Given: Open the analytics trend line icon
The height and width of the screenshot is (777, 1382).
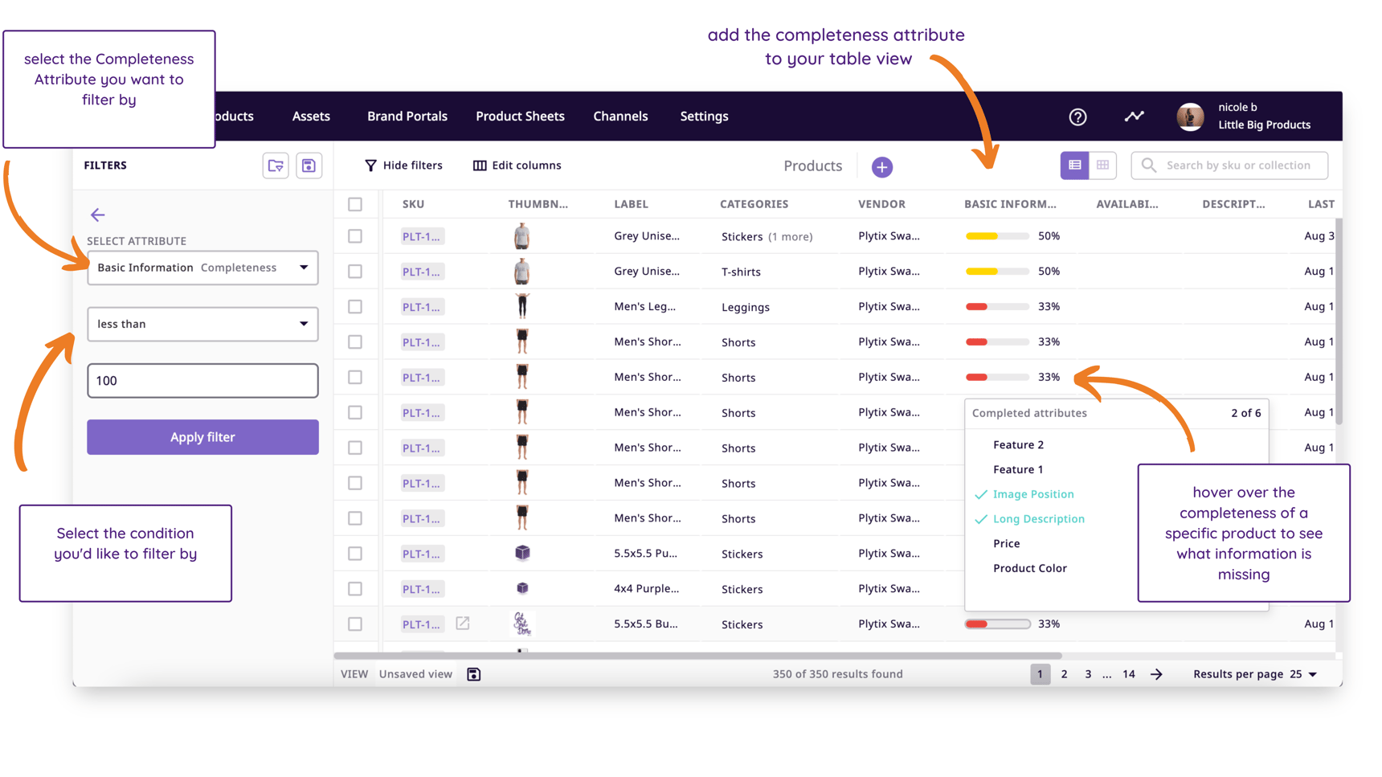Looking at the screenshot, I should [x=1134, y=117].
